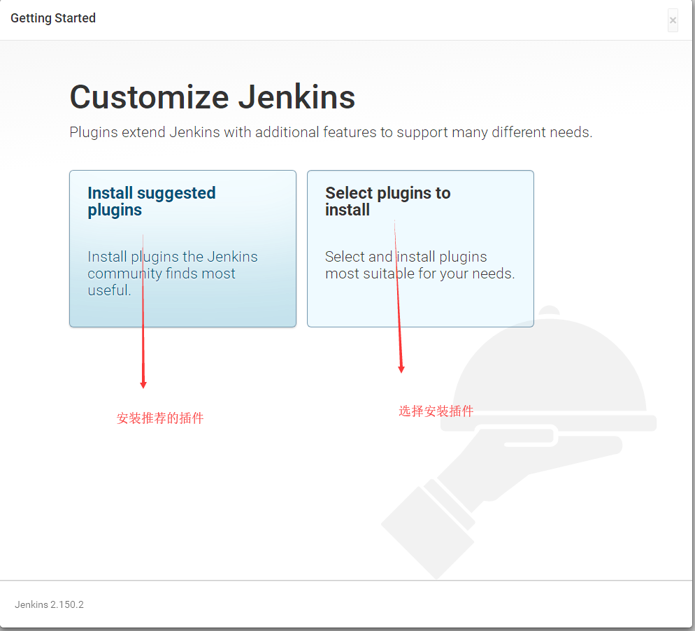Close the Getting Started dialog
695x631 pixels.
coord(673,20)
